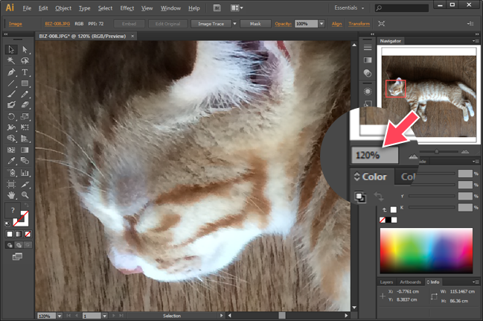Select the Hand tool
Viewport: 483px width, 321px height.
[11, 195]
